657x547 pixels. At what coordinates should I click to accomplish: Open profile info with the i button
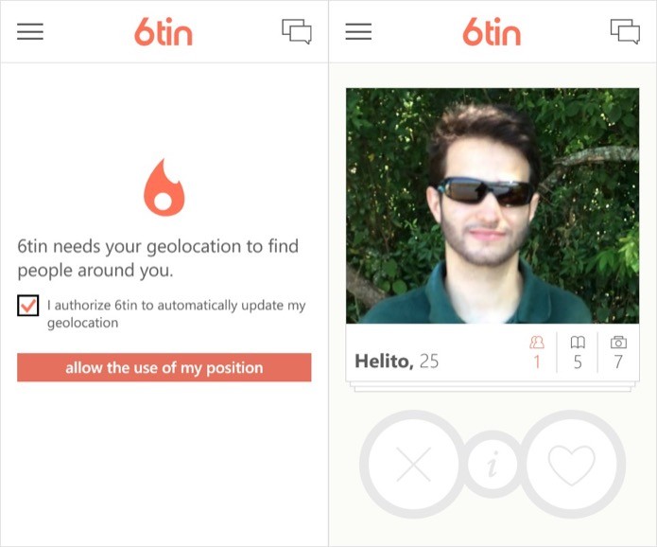(x=493, y=465)
